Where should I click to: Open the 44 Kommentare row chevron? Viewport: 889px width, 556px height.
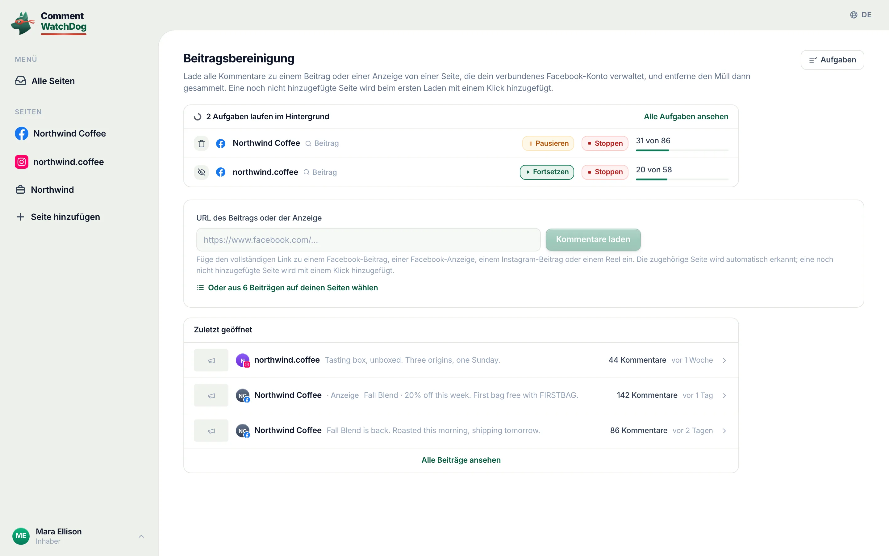[x=724, y=360]
